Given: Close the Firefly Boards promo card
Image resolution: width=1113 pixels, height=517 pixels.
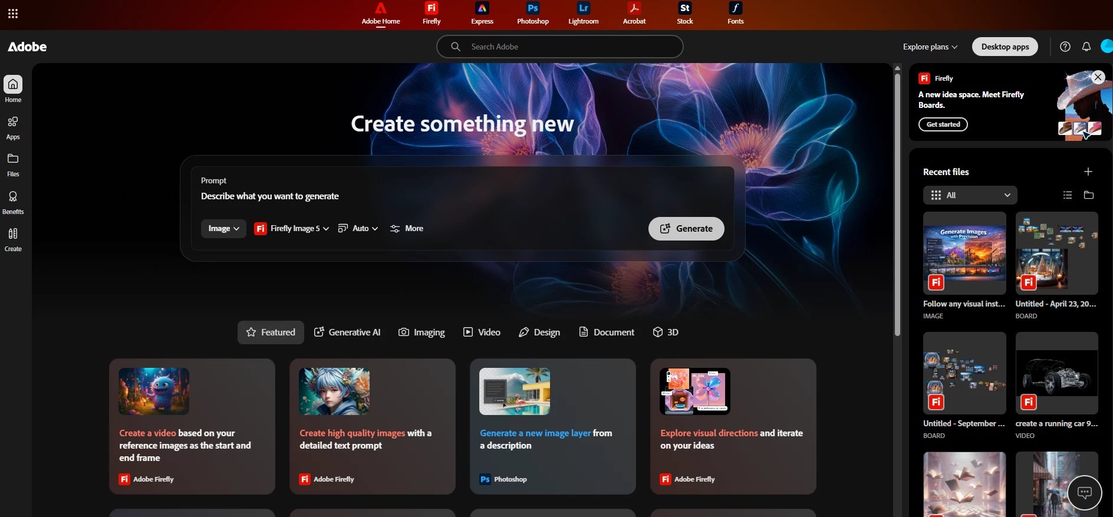Looking at the screenshot, I should click(1098, 77).
